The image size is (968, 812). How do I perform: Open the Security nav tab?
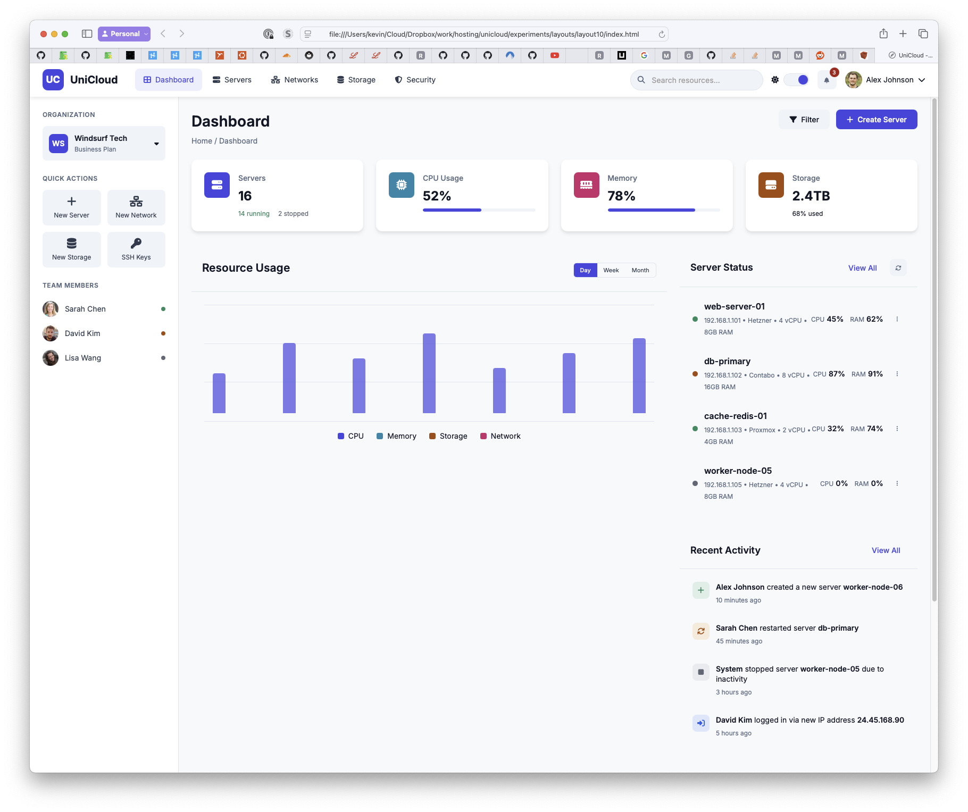(x=415, y=80)
